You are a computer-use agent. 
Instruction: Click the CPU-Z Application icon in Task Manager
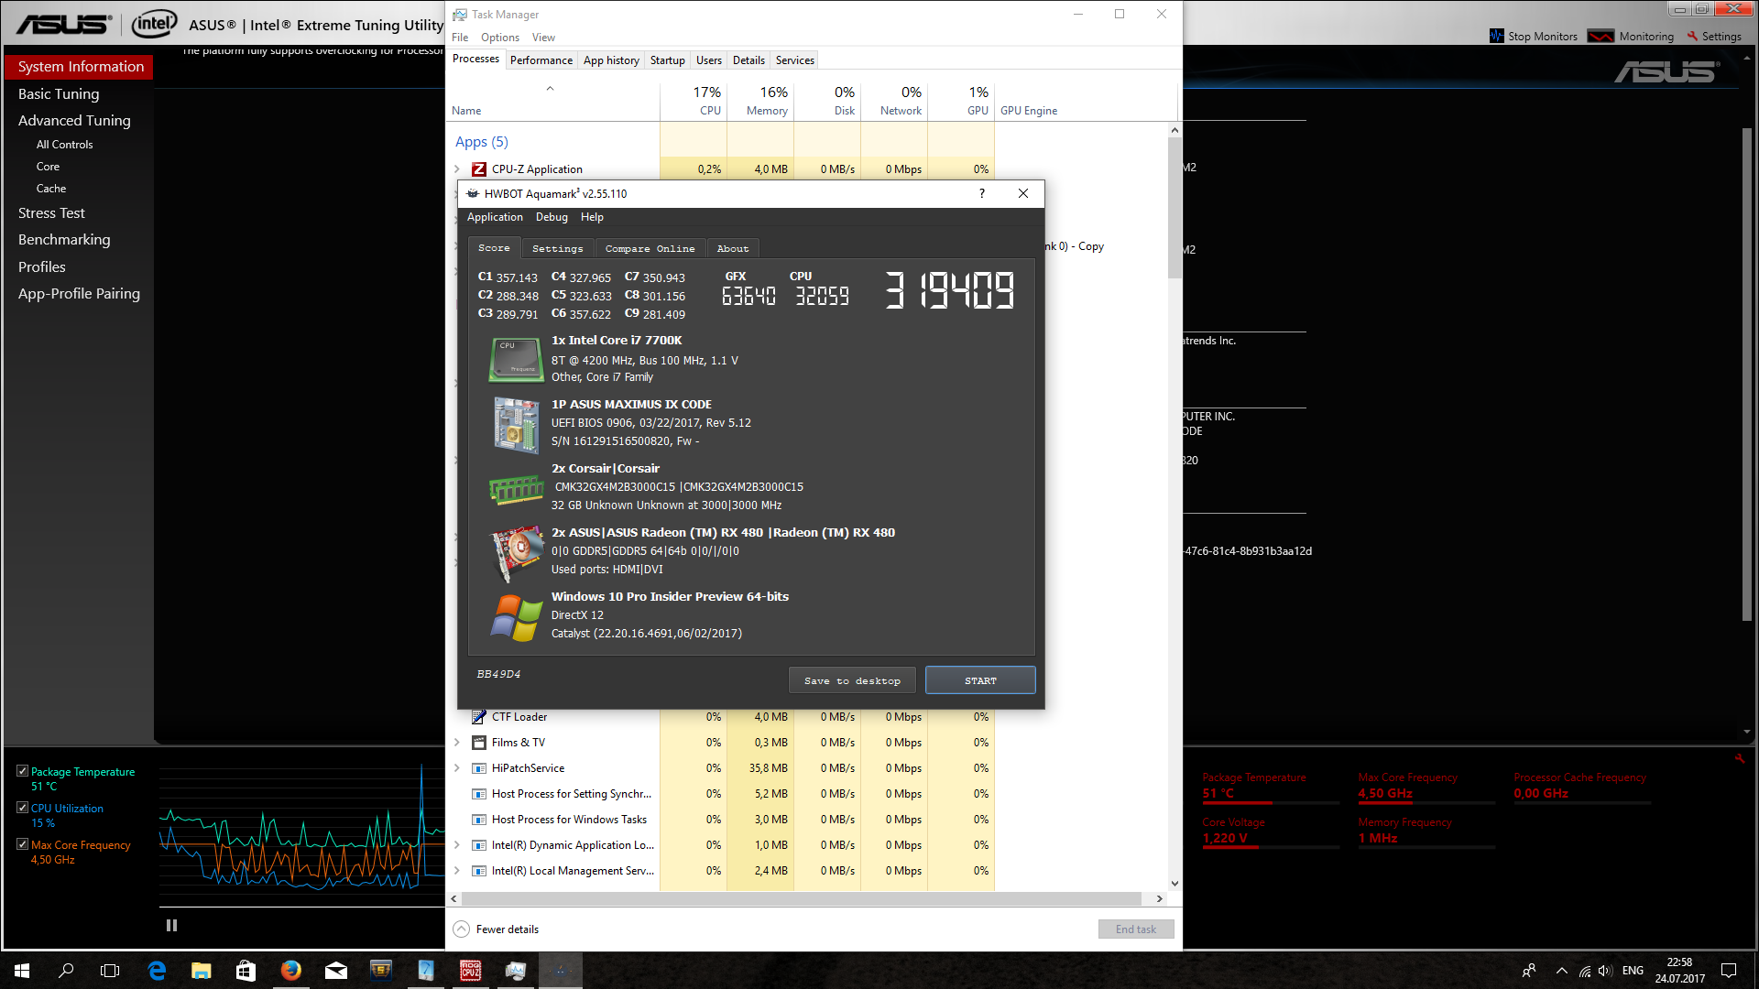click(478, 169)
